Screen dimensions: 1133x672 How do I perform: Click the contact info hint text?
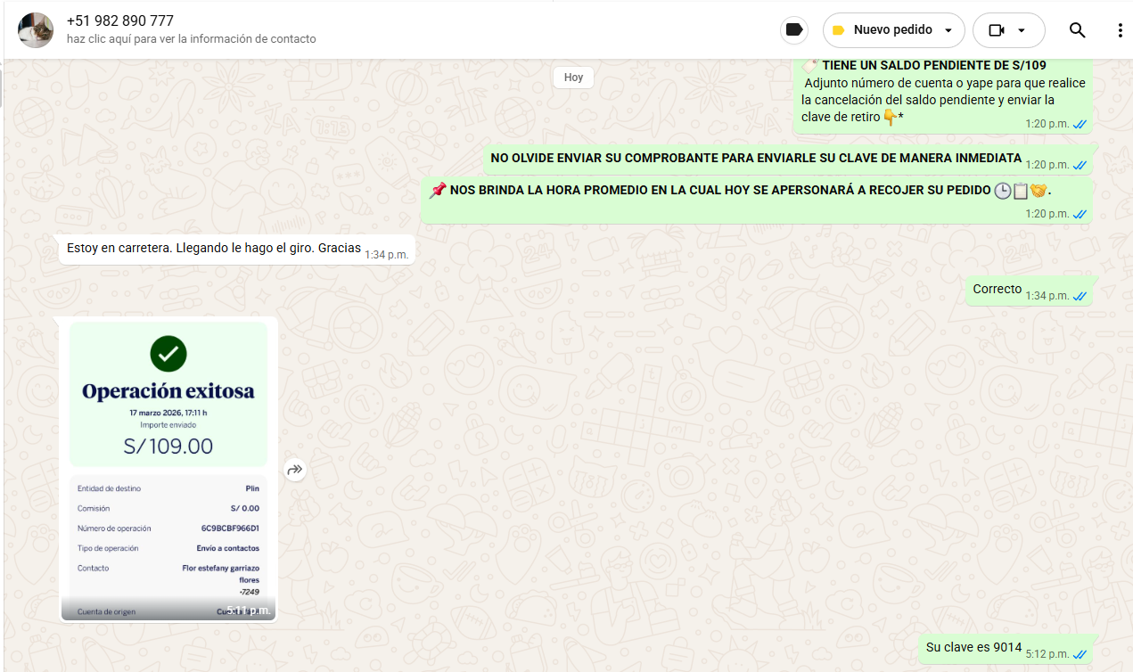tap(191, 39)
